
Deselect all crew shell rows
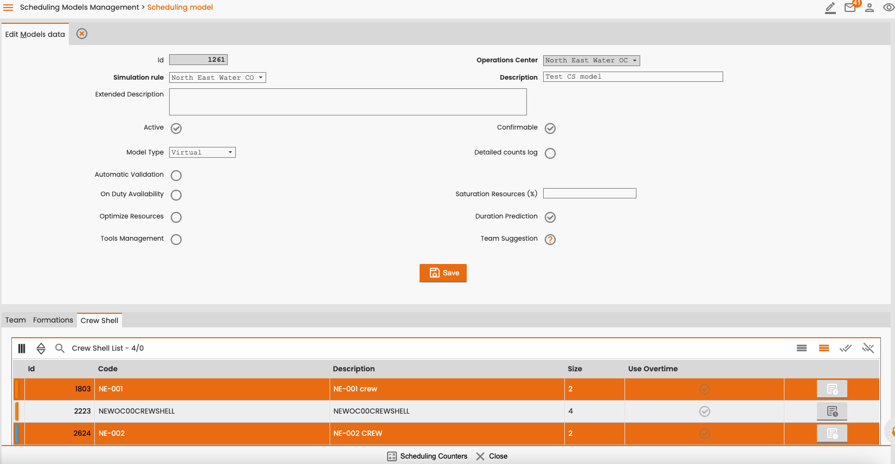(x=868, y=348)
